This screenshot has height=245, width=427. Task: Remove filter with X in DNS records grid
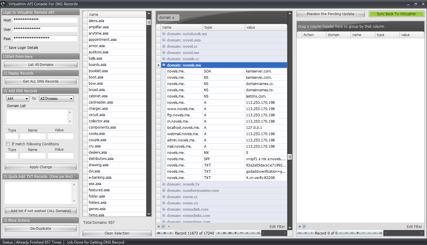pos(159,226)
